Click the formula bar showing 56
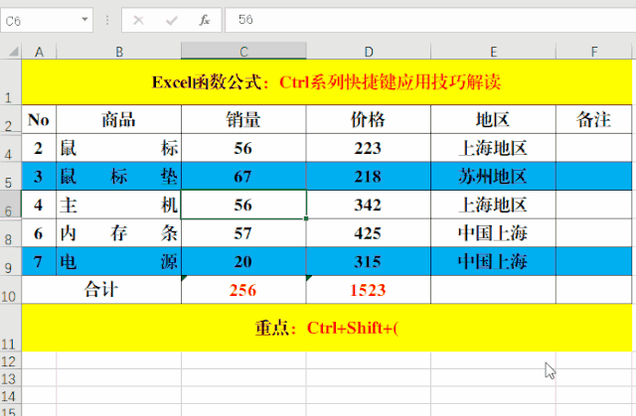The width and height of the screenshot is (636, 416). click(430, 20)
